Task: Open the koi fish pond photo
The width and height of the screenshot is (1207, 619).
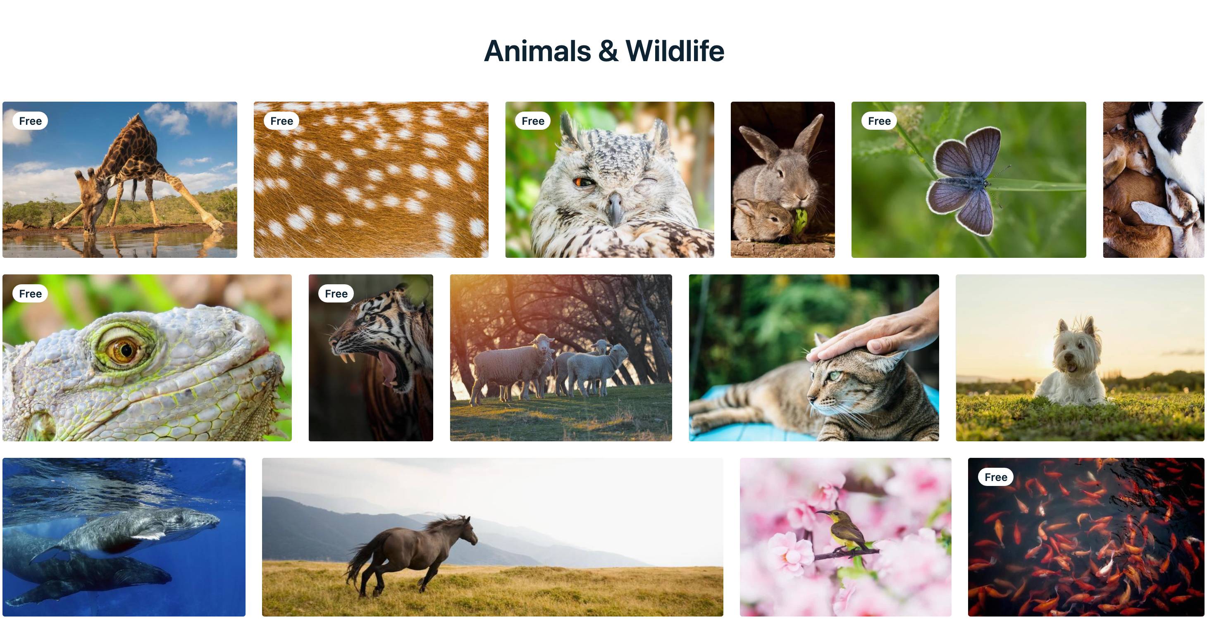Action: click(x=1085, y=537)
